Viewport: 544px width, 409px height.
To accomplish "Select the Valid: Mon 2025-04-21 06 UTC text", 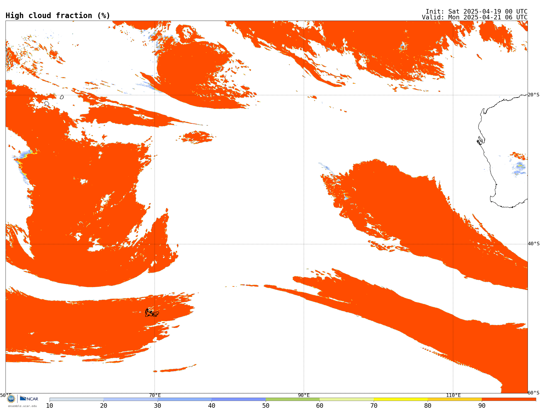I will pyautogui.click(x=475, y=17).
